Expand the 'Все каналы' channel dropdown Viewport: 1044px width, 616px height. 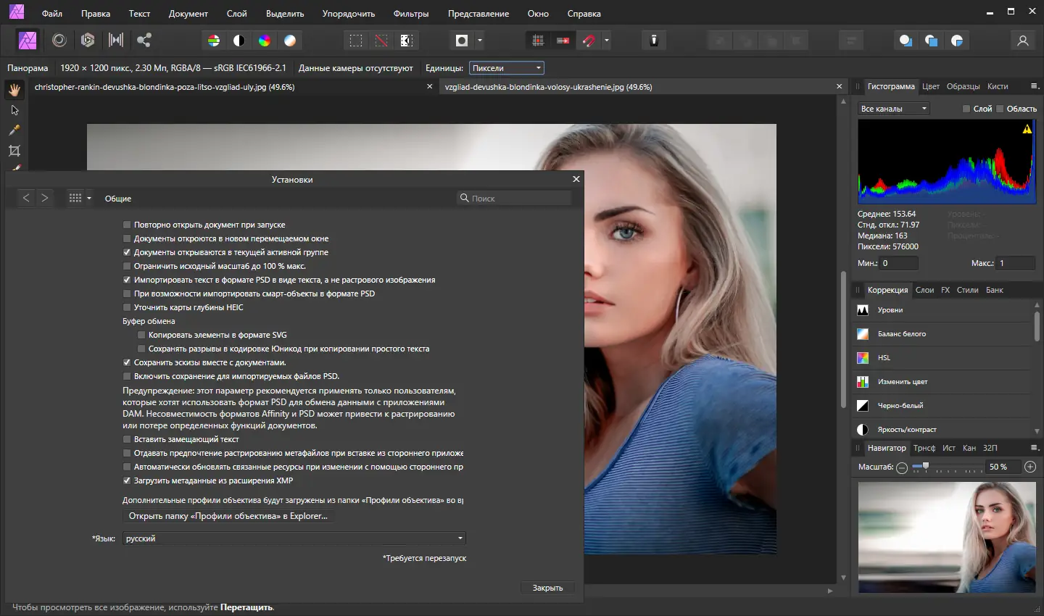pos(893,109)
